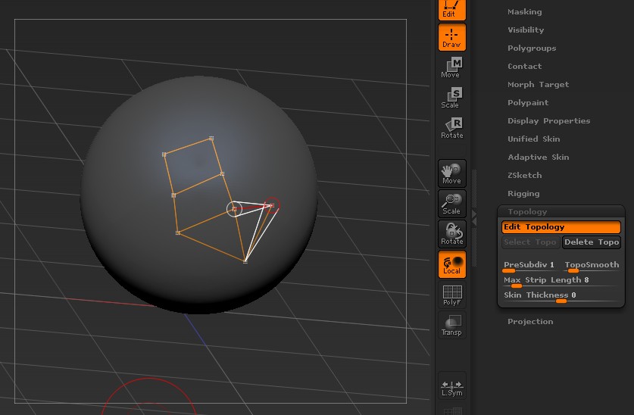Toggle the Edit Topology button
This screenshot has width=634, height=415.
pyautogui.click(x=561, y=227)
